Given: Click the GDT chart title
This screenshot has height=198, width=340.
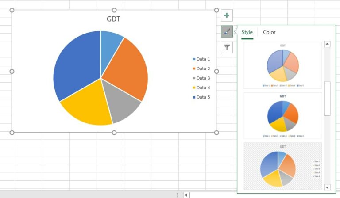Looking at the screenshot, I should pos(113,19).
